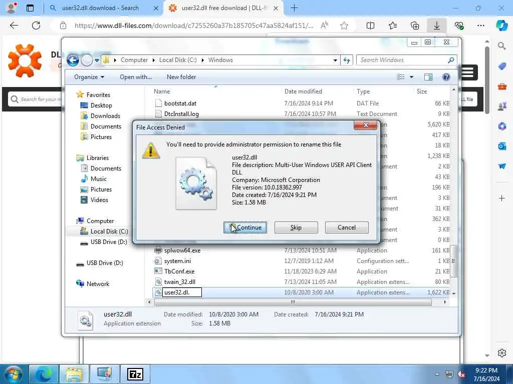This screenshot has height=384, width=513.
Task: Open Copilot icon in Edge
Action: [x=502, y=25]
